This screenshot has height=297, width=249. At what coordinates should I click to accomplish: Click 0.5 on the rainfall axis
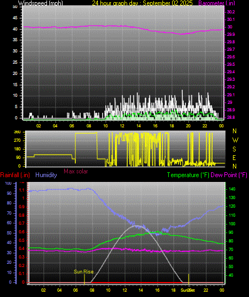point(22,240)
